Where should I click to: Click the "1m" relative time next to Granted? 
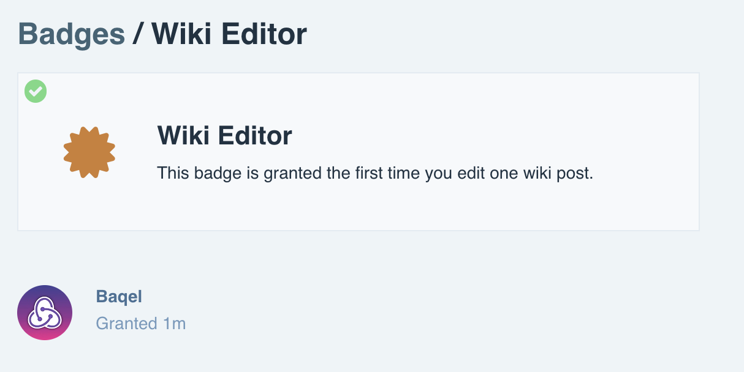tap(175, 323)
